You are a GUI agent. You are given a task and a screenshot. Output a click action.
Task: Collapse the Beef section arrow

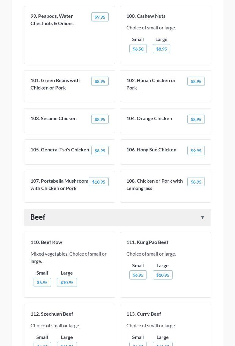202,218
